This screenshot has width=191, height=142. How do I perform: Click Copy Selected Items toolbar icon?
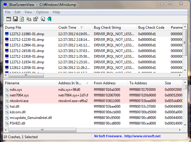click(29, 19)
